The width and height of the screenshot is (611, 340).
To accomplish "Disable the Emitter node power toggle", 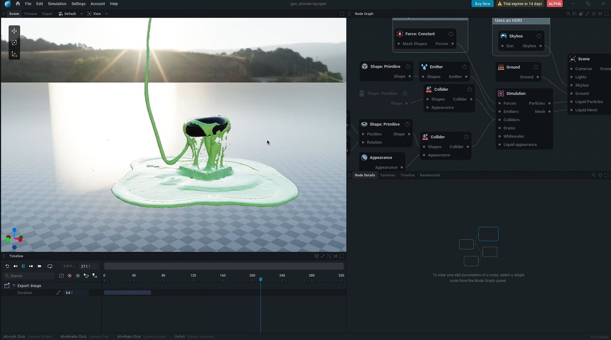I will (x=464, y=67).
